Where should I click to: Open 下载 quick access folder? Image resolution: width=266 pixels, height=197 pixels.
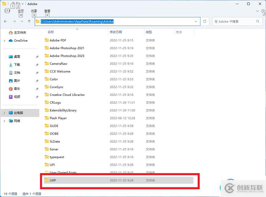coord(17,64)
